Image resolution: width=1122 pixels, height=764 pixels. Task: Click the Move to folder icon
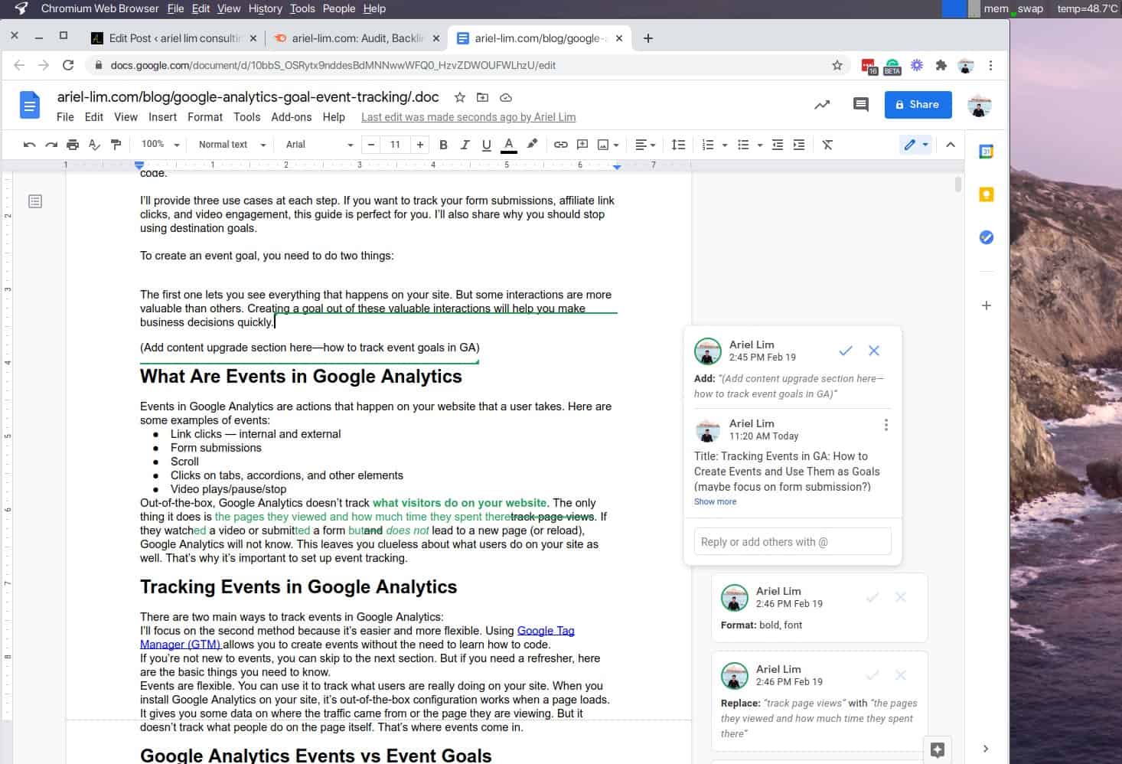pyautogui.click(x=482, y=97)
